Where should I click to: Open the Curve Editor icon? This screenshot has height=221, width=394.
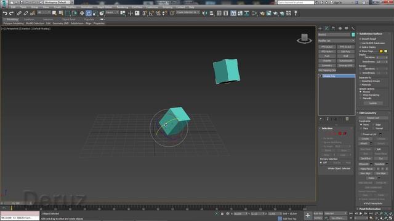(x=240, y=13)
